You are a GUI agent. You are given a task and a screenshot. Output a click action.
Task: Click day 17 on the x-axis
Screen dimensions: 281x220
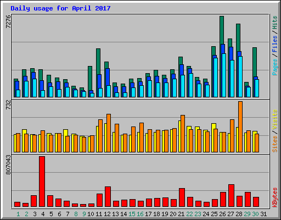pyautogui.click(x=148, y=214)
